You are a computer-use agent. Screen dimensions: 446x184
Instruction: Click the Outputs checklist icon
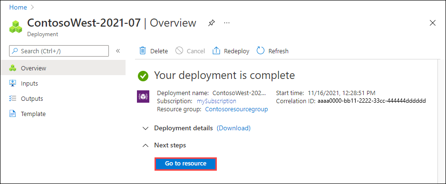(x=13, y=99)
